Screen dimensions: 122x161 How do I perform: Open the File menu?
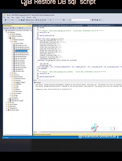click(4, 17)
